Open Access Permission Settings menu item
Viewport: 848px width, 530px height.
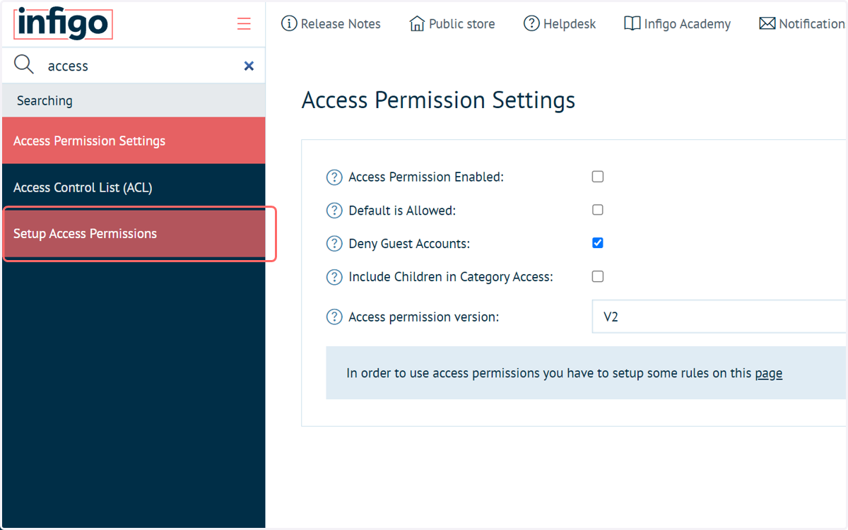[134, 141]
